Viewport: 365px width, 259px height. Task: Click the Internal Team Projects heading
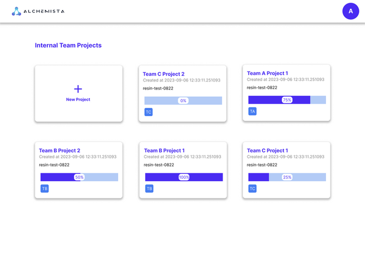coord(68,45)
